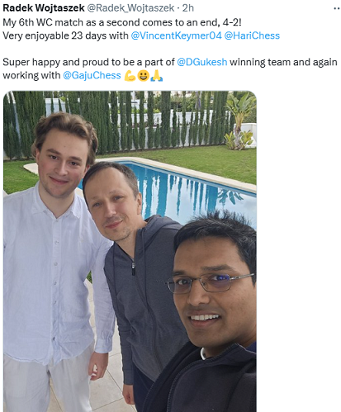Open the tweet via the 2h timestamp
Image resolution: width=341 pixels, height=412 pixels.
188,8
